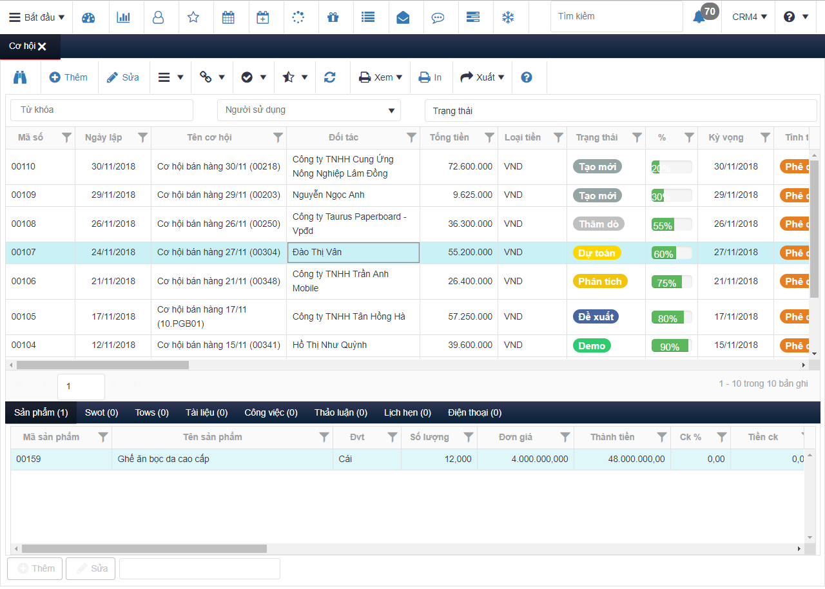Open the gift box icon
The image size is (825, 589).
pyautogui.click(x=333, y=17)
